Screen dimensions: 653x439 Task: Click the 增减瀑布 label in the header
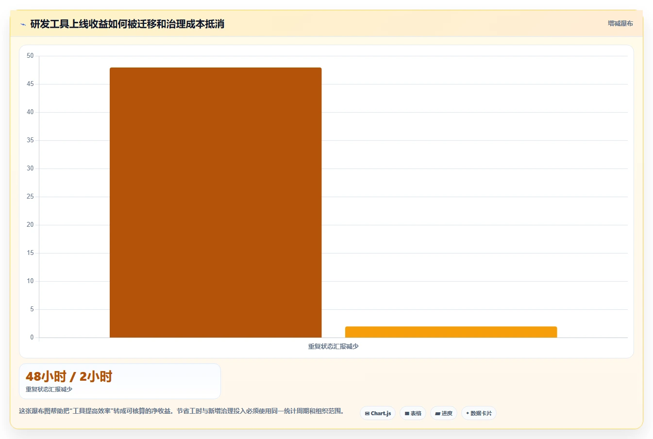click(x=620, y=23)
